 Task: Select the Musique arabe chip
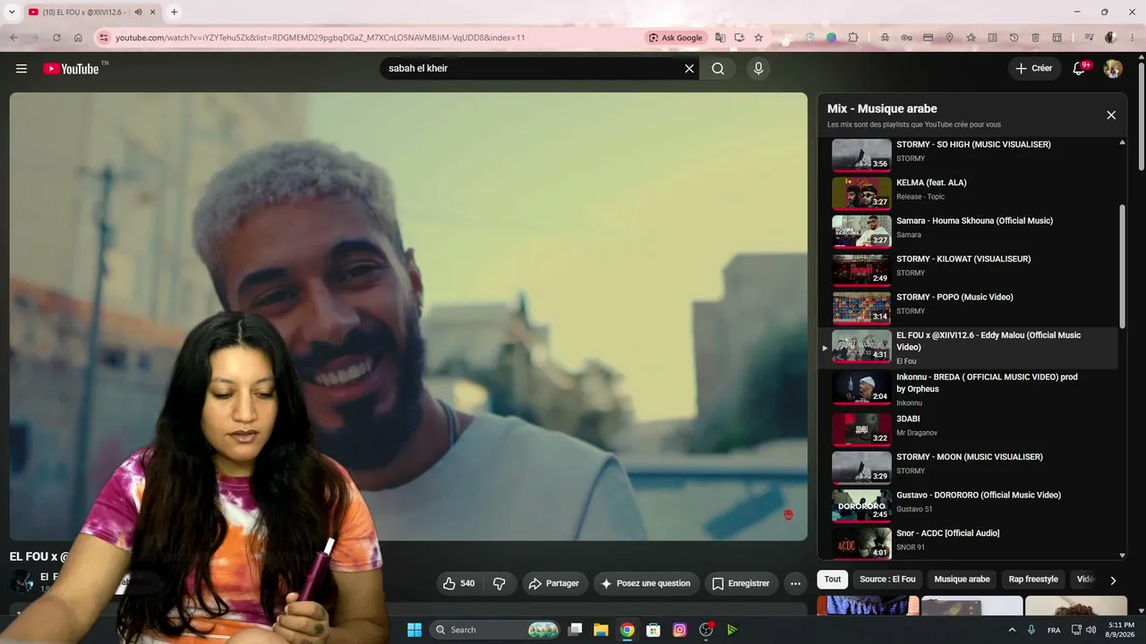pyautogui.click(x=962, y=580)
